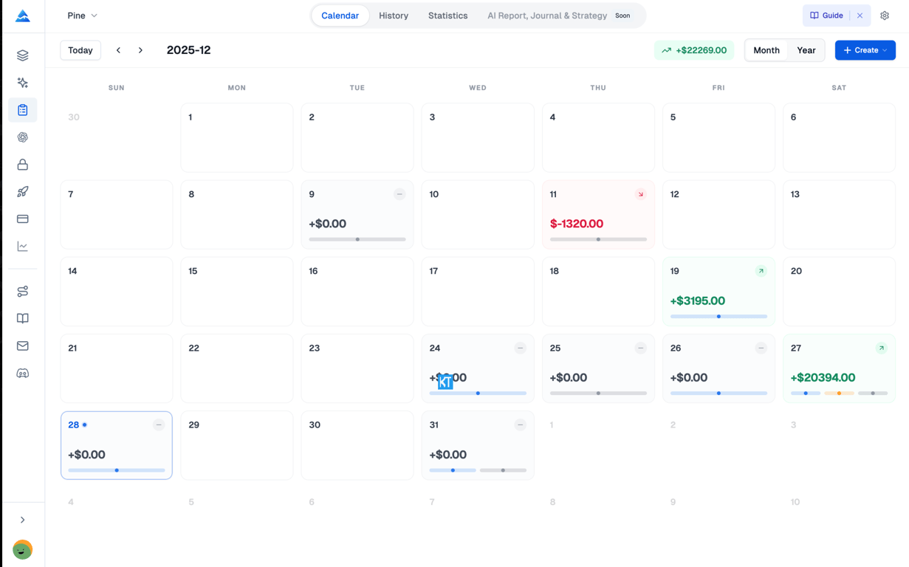Go to next month arrow
Viewport: 909px width, 567px height.
140,50
